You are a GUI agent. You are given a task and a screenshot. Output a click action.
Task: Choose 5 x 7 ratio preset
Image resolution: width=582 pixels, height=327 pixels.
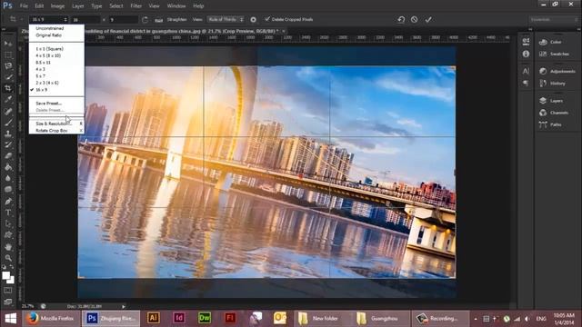pos(40,76)
